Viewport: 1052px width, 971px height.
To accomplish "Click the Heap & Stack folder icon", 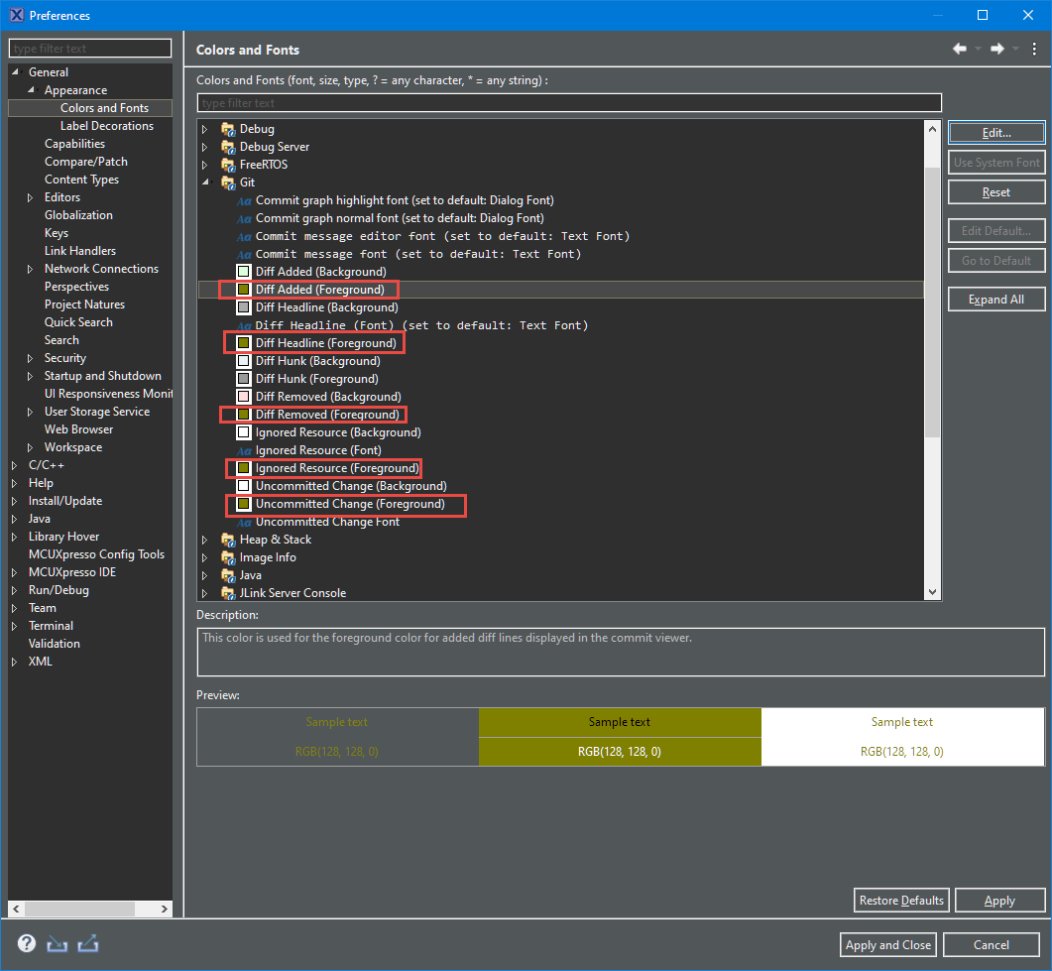I will (228, 540).
